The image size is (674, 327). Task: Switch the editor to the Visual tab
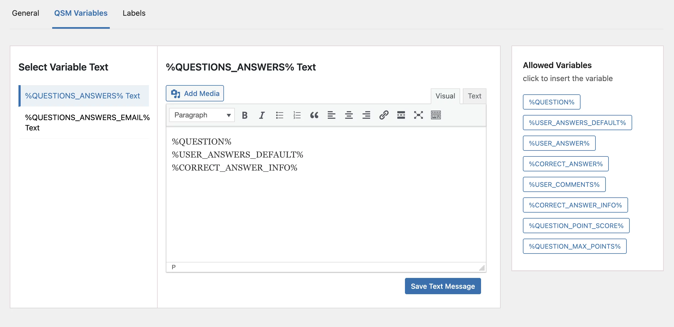pyautogui.click(x=445, y=96)
